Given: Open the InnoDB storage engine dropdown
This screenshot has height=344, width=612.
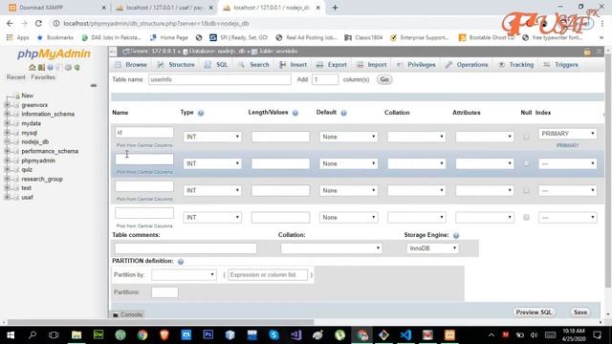Looking at the screenshot, I should tap(432, 248).
